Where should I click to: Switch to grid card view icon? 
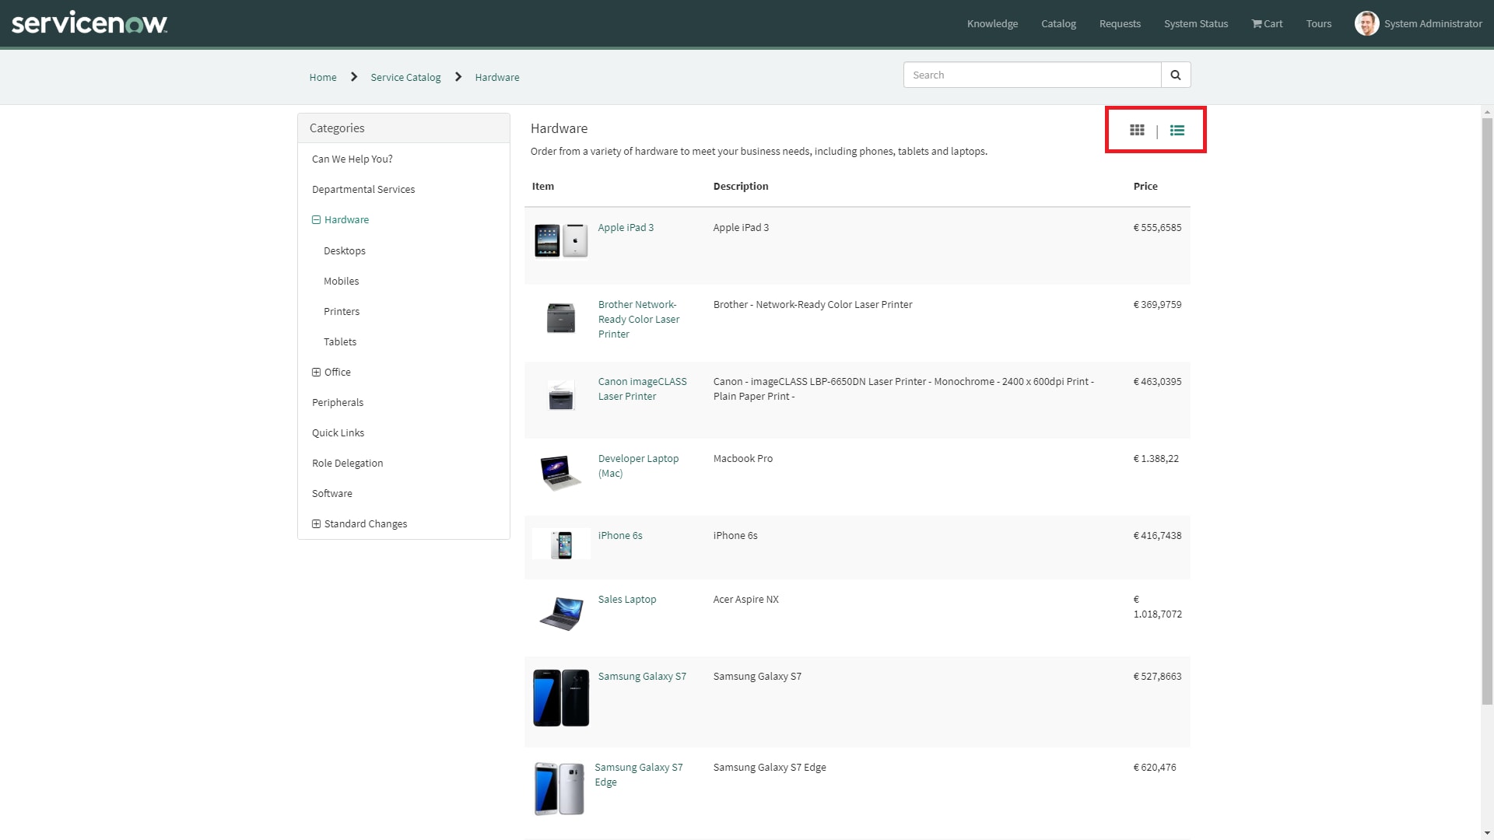(1137, 130)
